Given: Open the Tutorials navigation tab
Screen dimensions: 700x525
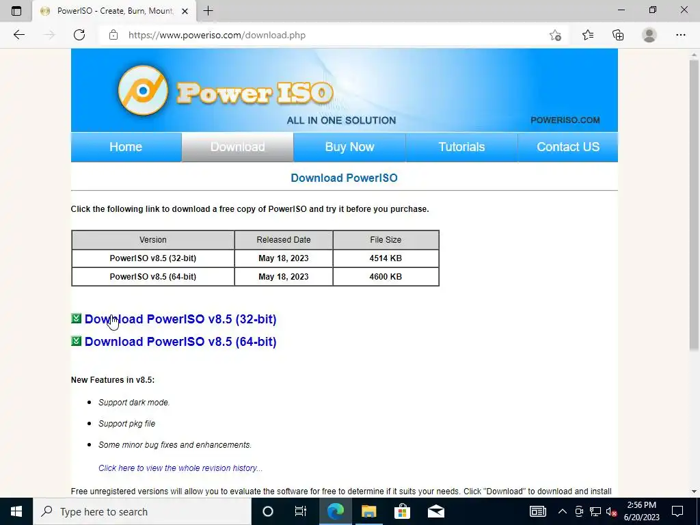Looking at the screenshot, I should tap(461, 147).
